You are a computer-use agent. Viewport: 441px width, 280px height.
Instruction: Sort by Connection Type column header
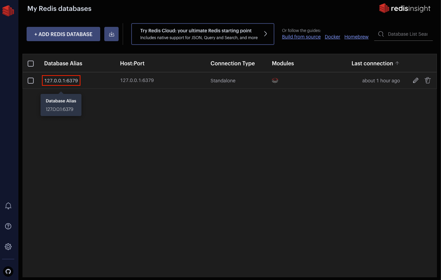[x=232, y=64]
